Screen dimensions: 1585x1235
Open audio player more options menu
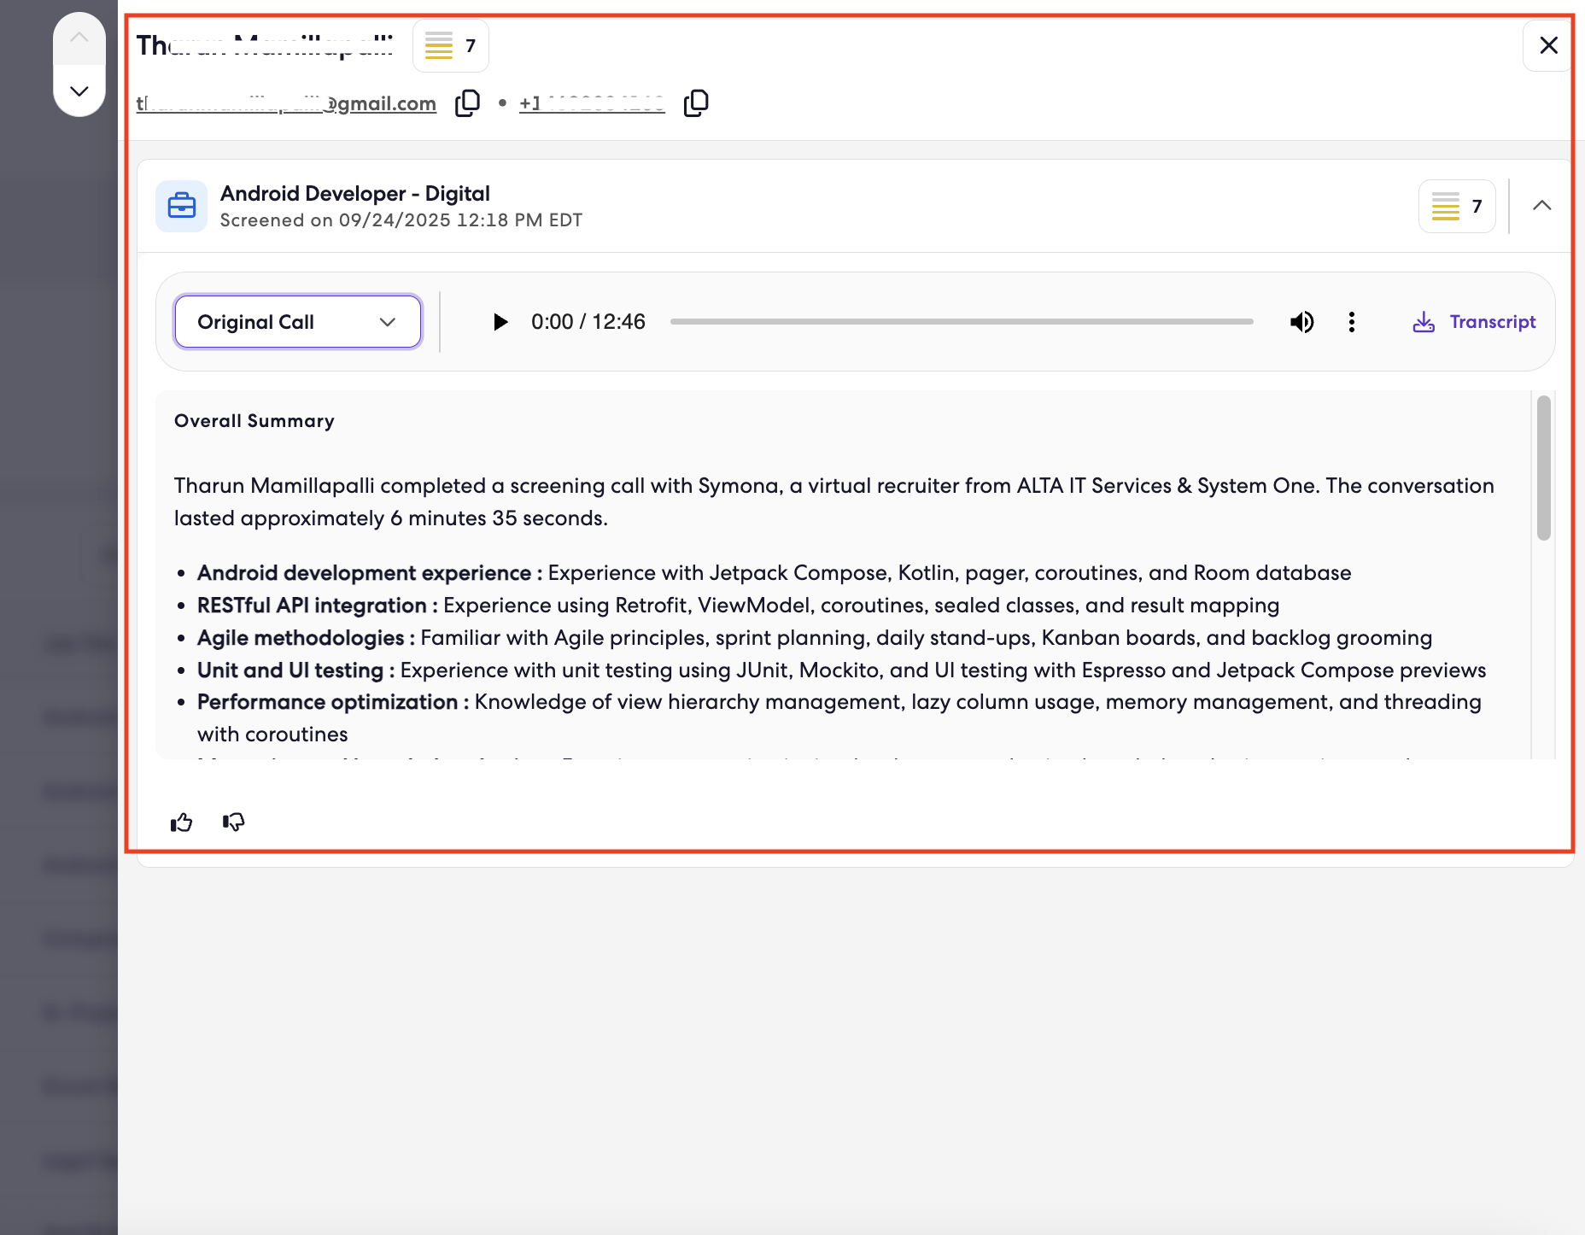pos(1351,322)
